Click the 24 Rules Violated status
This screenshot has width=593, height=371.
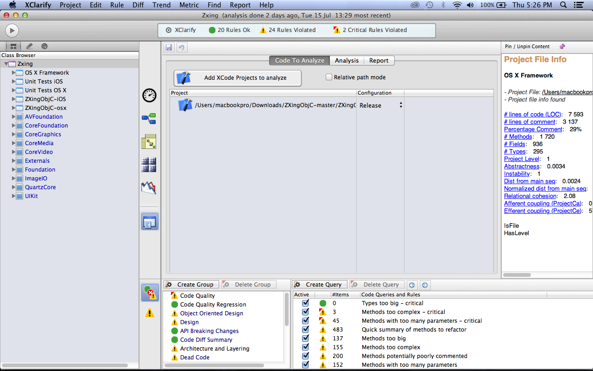[x=288, y=30]
